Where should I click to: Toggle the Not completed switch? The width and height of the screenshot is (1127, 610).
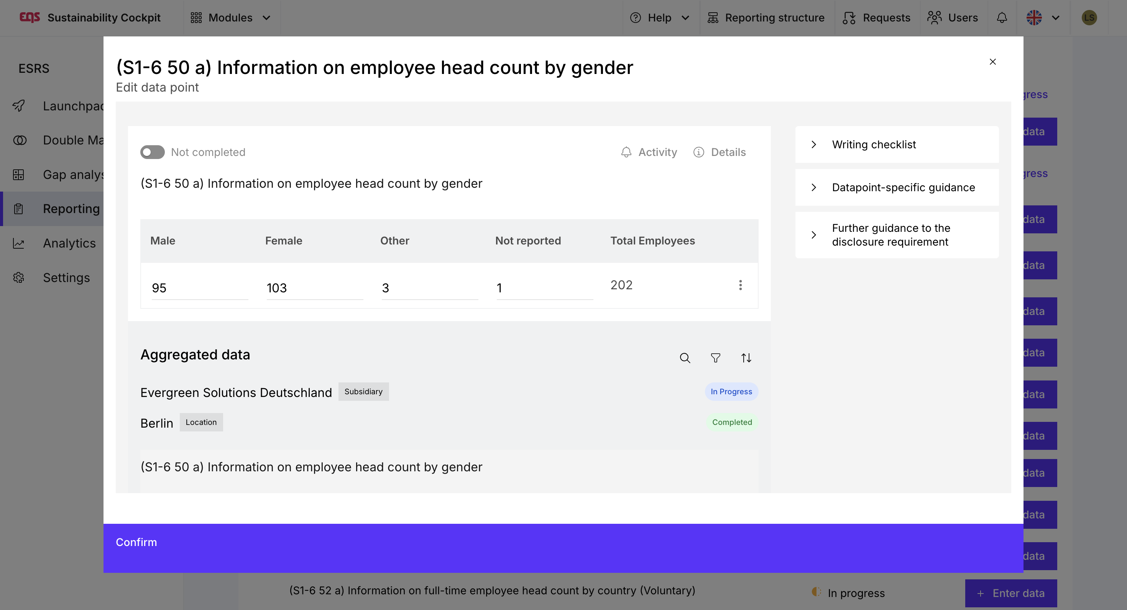[x=152, y=152]
